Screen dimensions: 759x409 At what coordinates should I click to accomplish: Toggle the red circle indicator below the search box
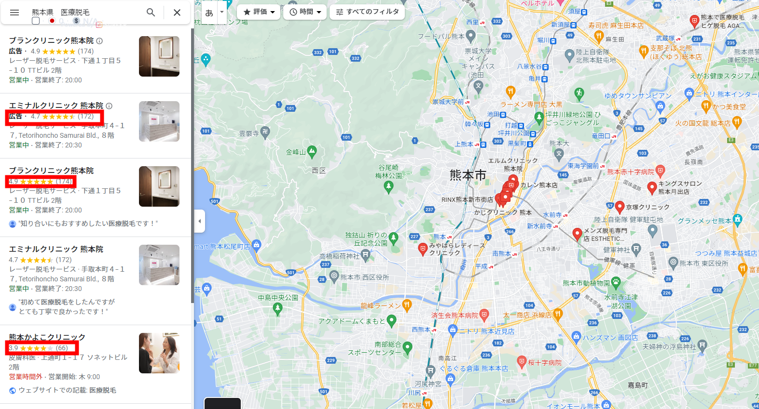click(52, 21)
